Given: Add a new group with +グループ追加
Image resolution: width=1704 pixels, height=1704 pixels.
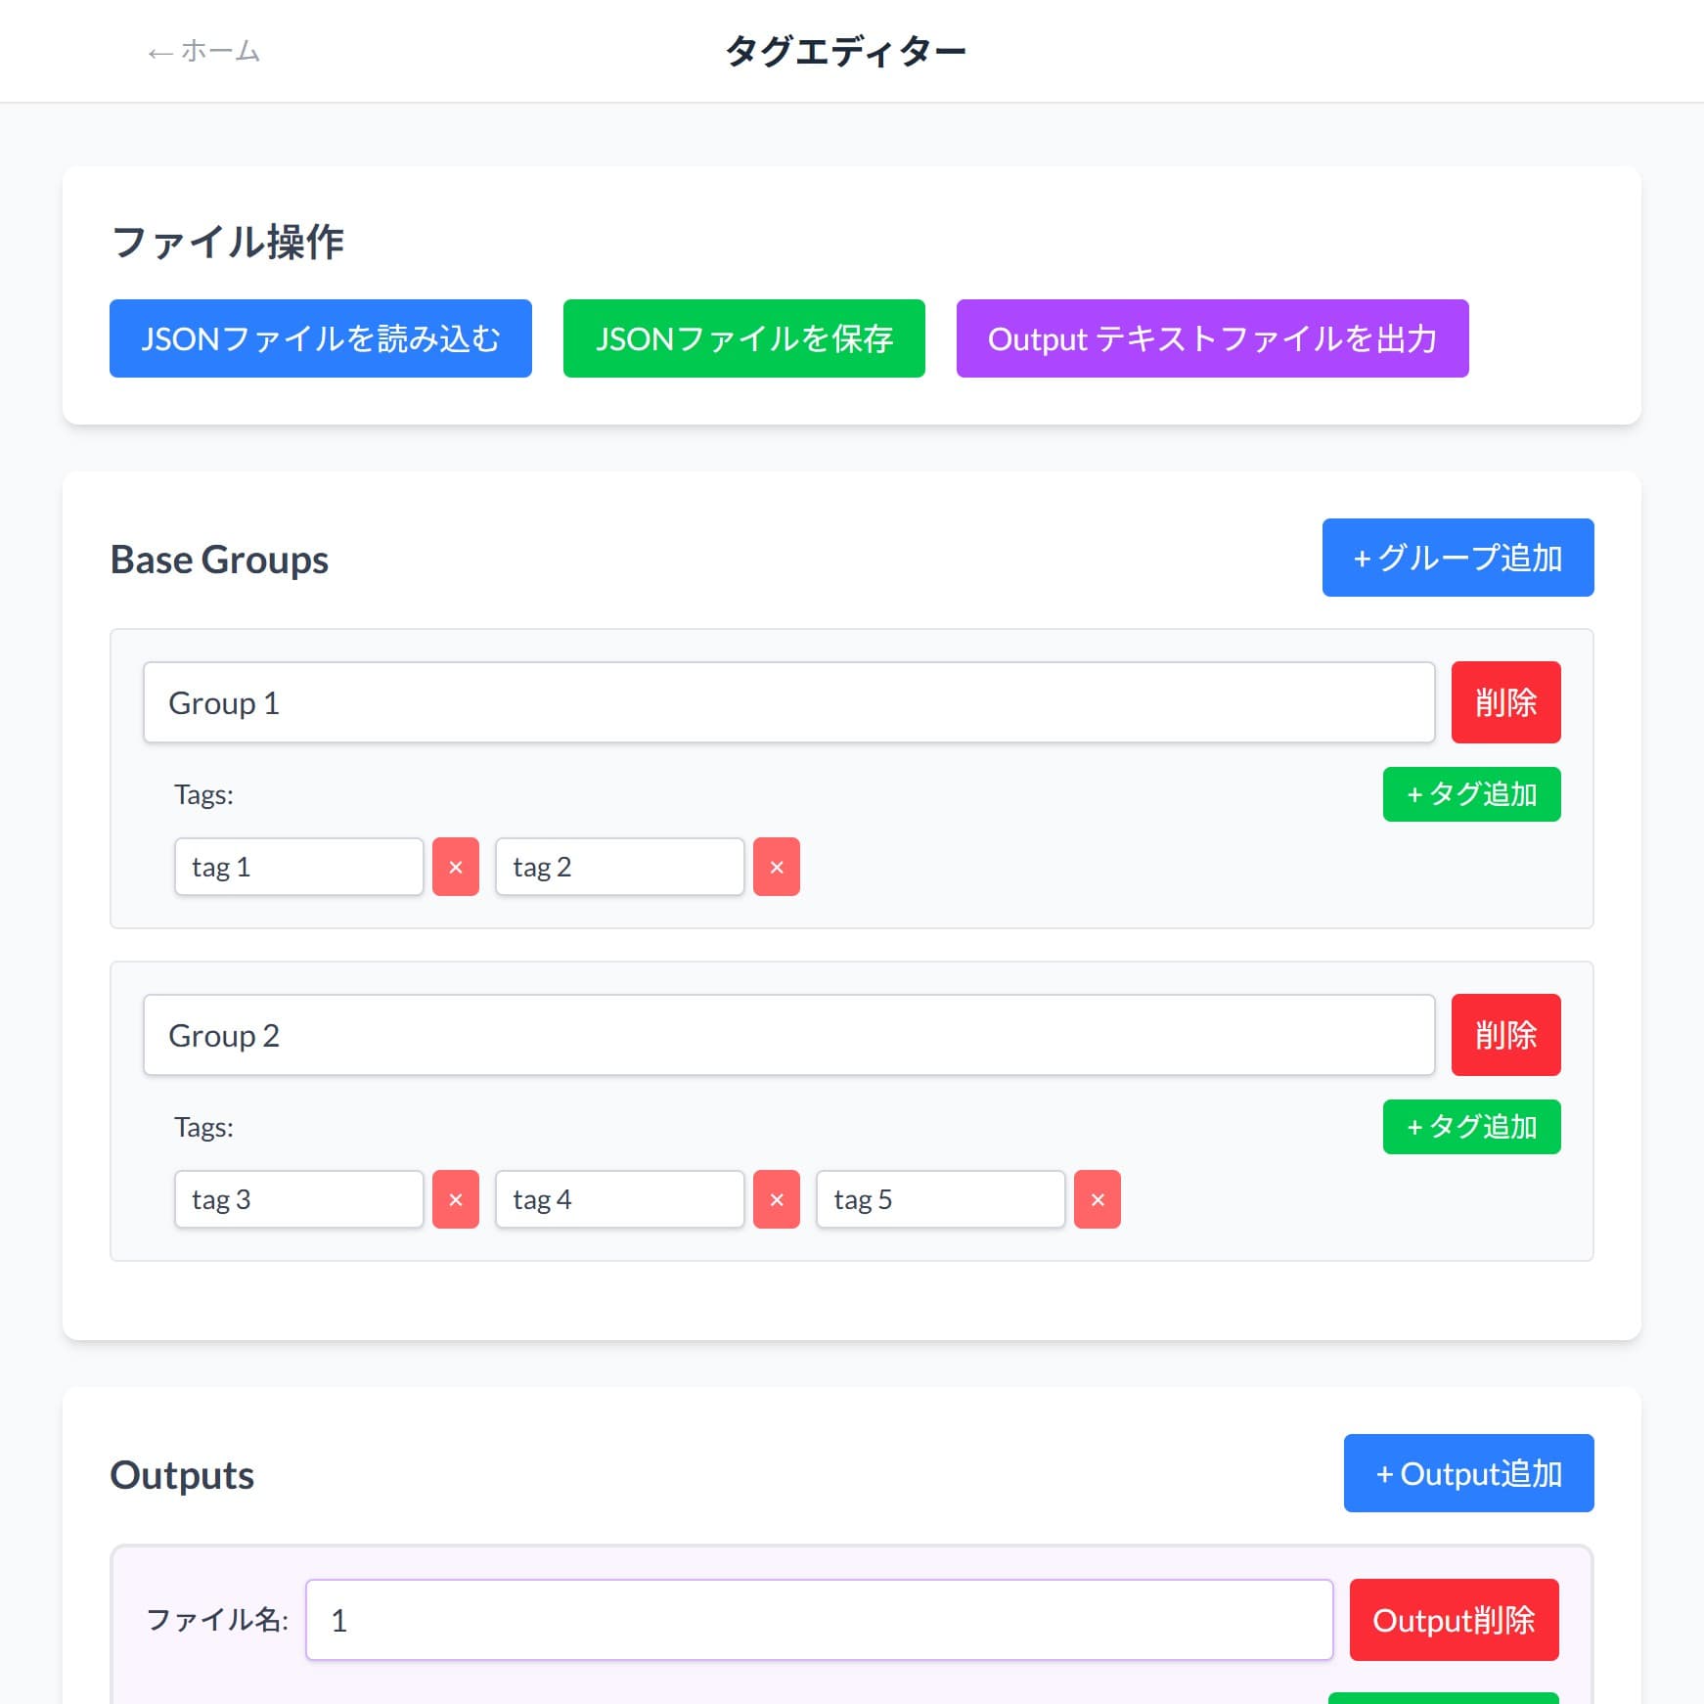Looking at the screenshot, I should click(x=1457, y=558).
